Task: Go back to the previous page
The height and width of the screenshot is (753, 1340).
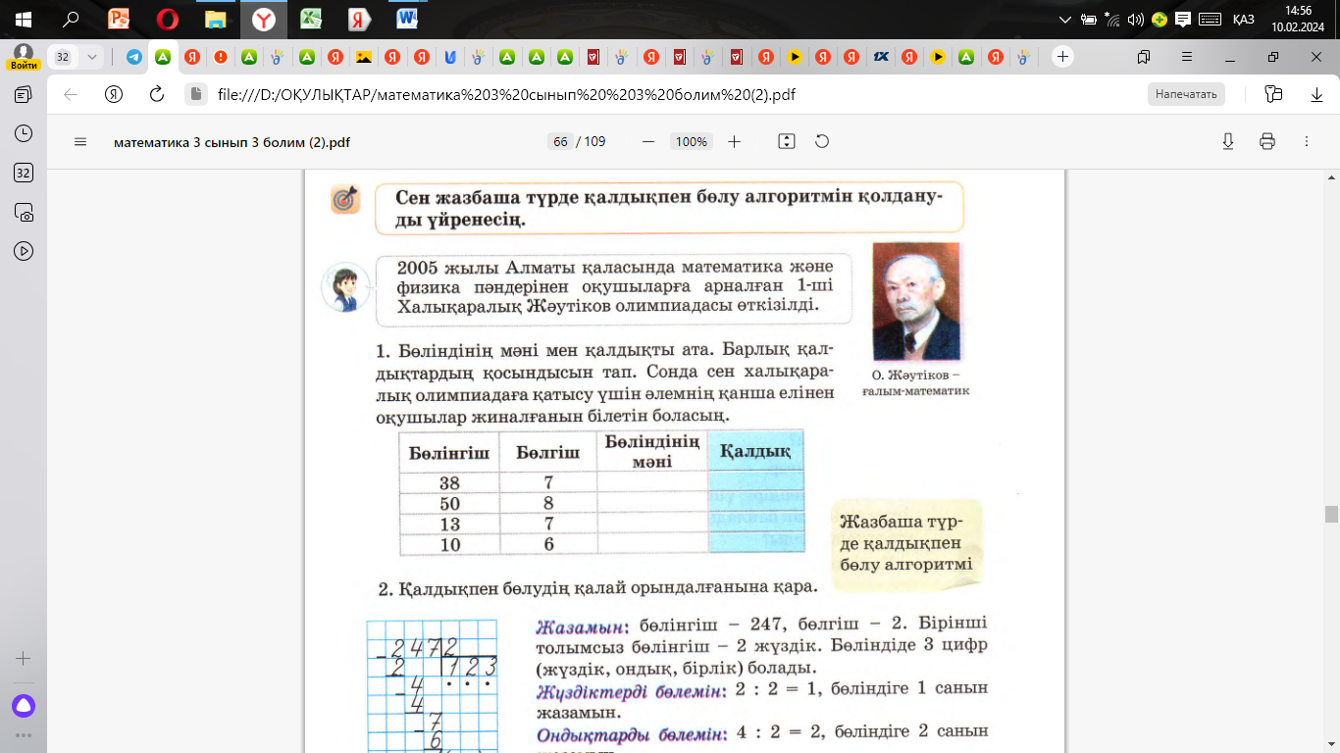Action: (x=70, y=94)
